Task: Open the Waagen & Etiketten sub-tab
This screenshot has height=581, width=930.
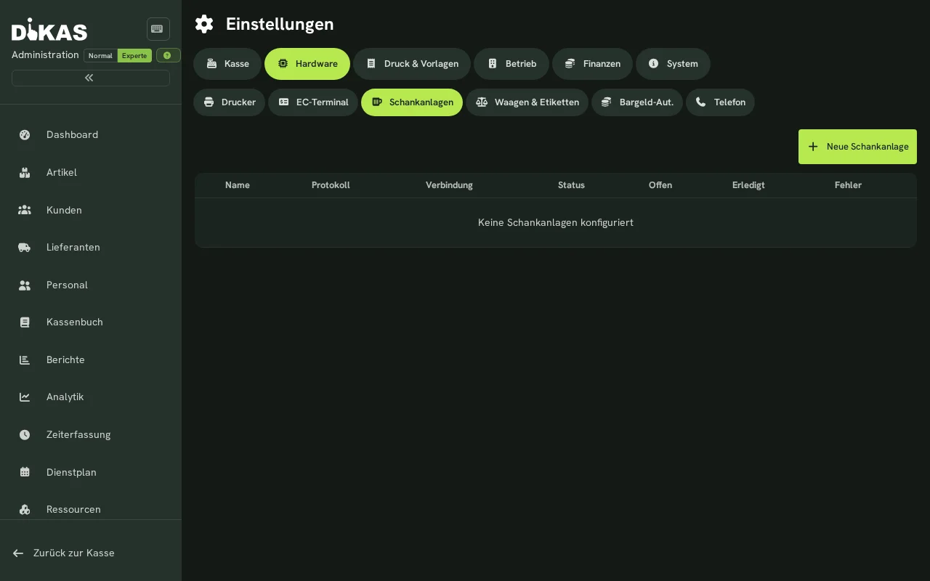Action: [527, 102]
